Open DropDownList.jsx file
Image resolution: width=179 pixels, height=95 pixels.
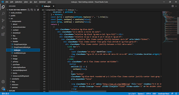point(20,44)
